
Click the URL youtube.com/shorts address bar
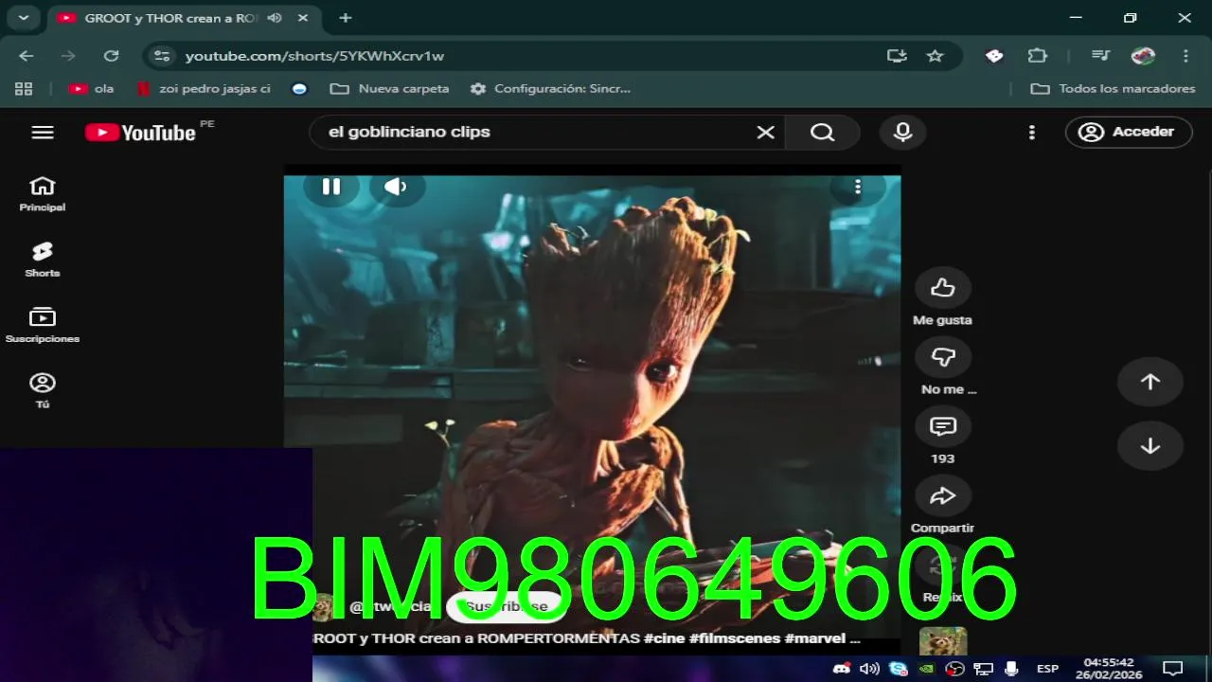[314, 56]
